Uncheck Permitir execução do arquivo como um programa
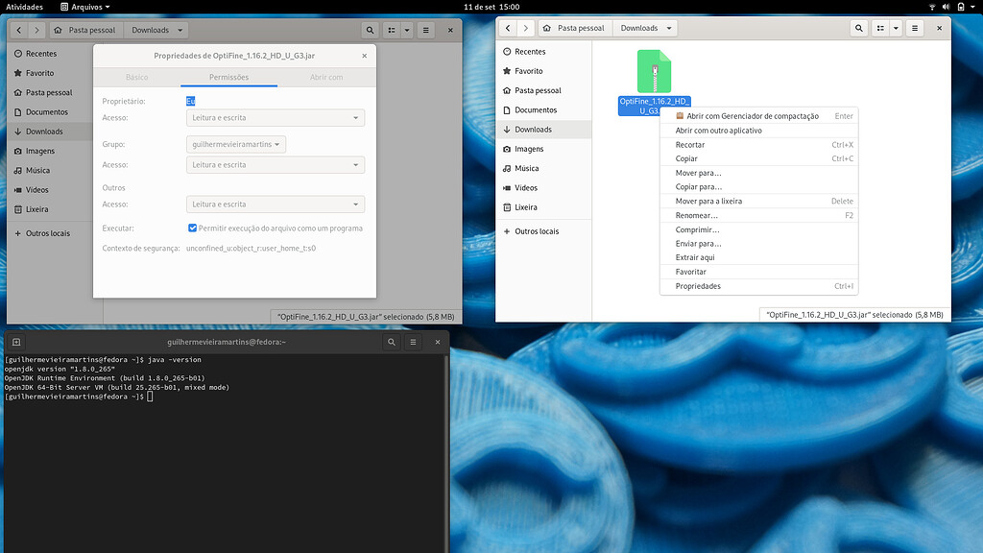 [192, 228]
